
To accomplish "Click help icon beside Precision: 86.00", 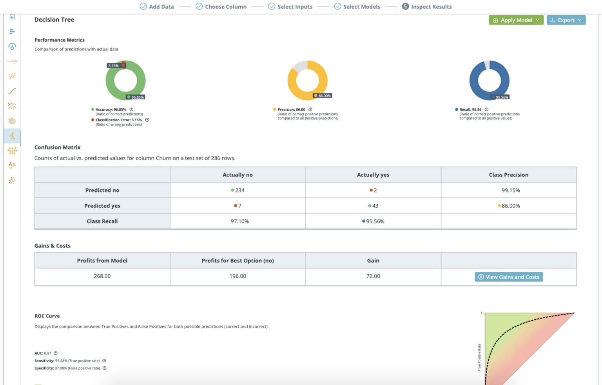I will pyautogui.click(x=310, y=110).
